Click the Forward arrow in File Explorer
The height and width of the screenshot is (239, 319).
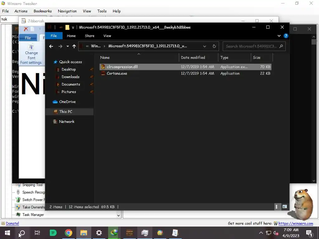tap(60, 46)
